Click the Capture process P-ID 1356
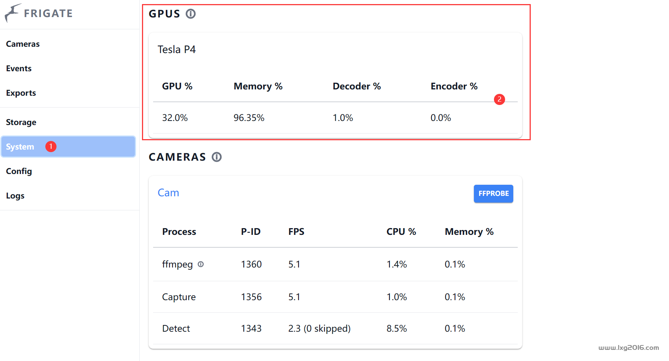This screenshot has width=669, height=361. point(251,297)
